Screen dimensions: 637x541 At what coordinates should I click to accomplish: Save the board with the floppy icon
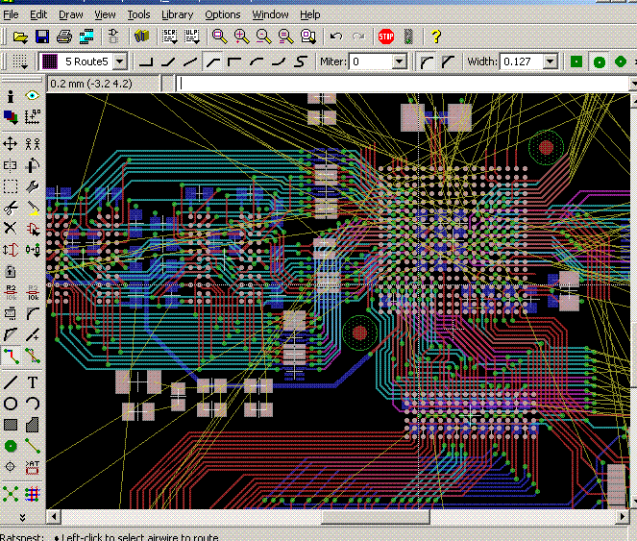click(42, 37)
